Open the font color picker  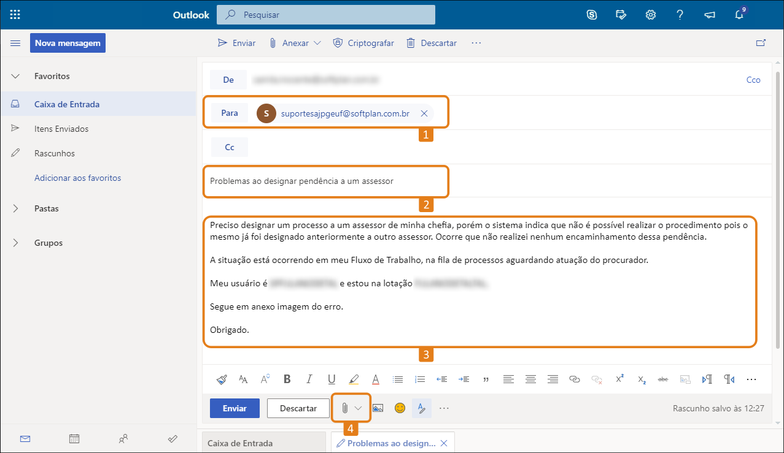[x=376, y=379]
